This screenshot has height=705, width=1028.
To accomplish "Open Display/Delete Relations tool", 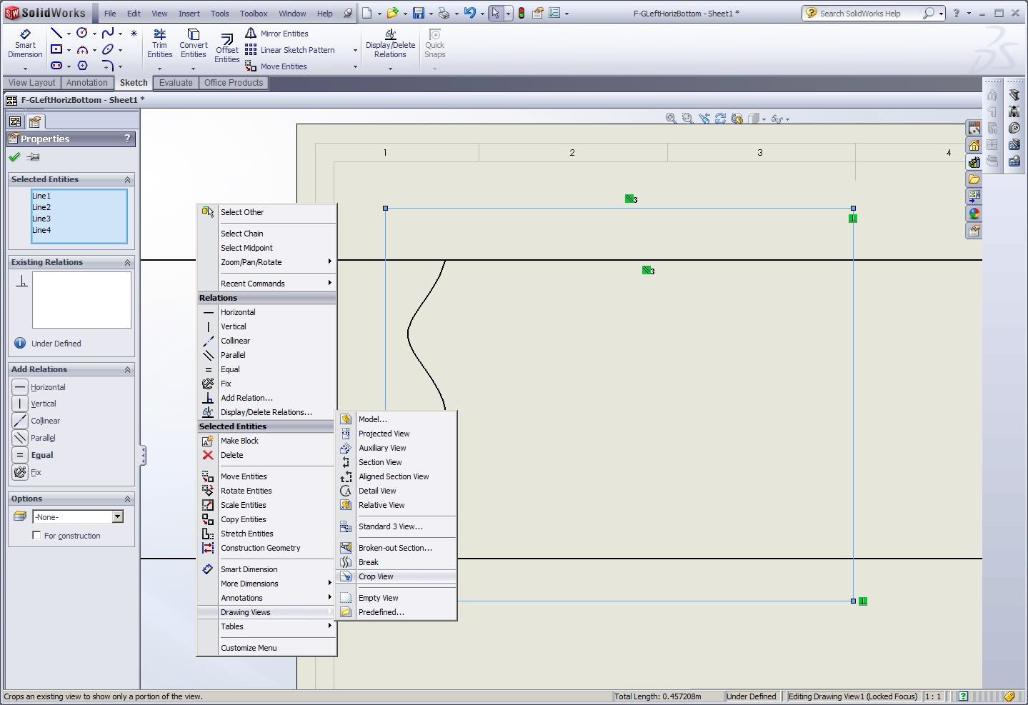I will coord(390,44).
